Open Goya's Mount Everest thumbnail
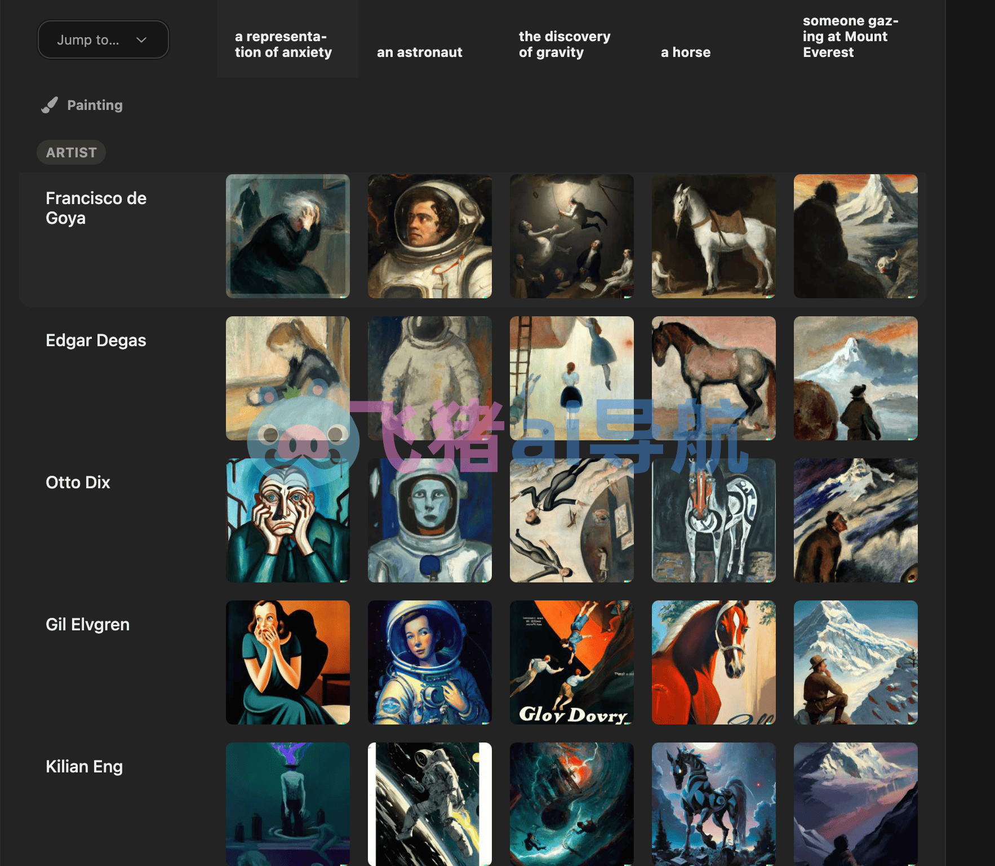The width and height of the screenshot is (995, 866). point(856,236)
